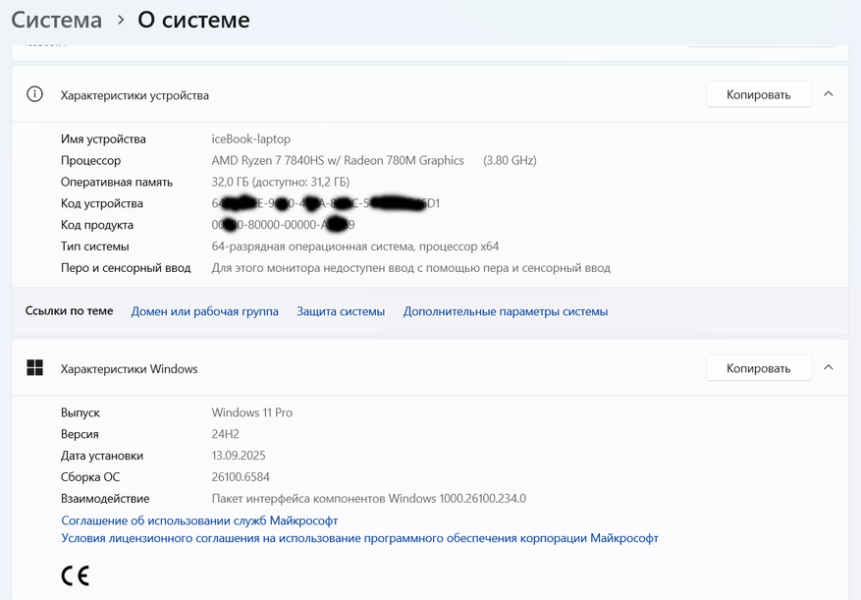Select the redacted Код продукта value
Image resolution: width=861 pixels, height=600 pixels.
coord(284,225)
